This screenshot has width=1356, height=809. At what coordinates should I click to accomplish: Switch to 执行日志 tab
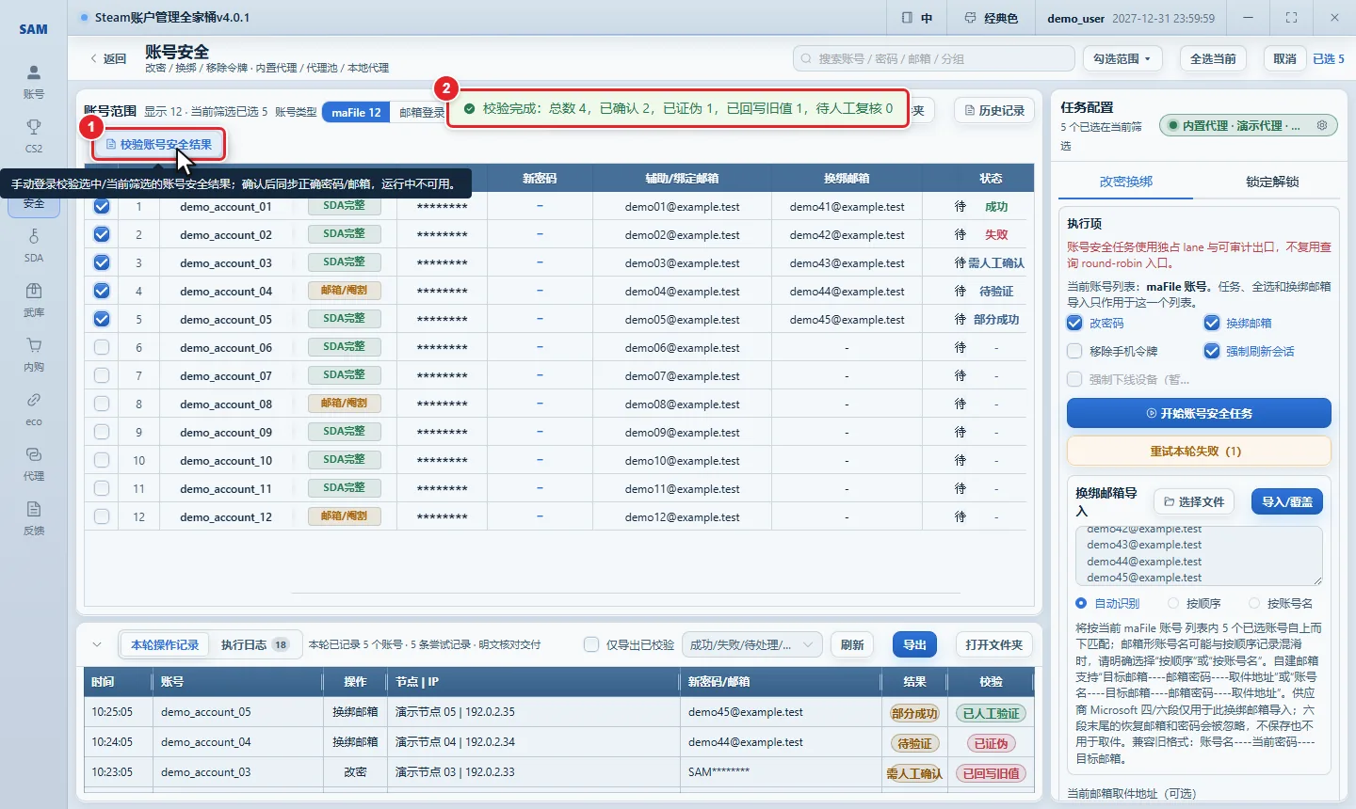[255, 644]
